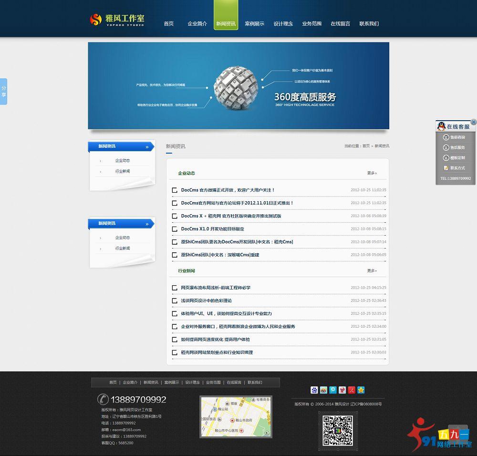477x456 pixels.
Task: Click 首页 in the breadcrumb
Action: [366, 146]
